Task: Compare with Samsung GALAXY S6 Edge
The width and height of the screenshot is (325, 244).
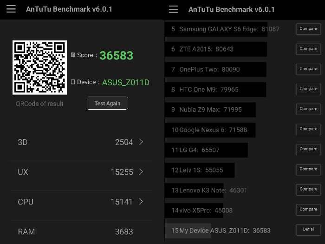Action: tap(308, 29)
